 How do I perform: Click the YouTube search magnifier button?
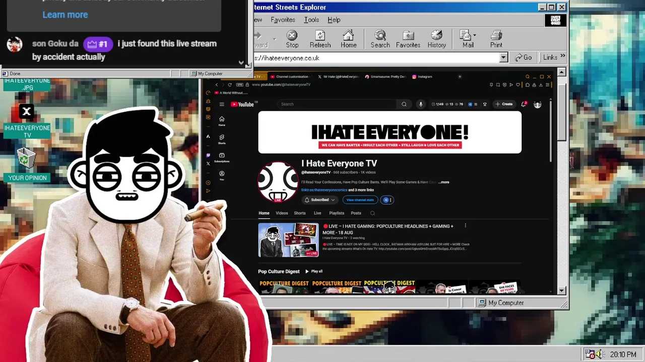click(x=404, y=104)
